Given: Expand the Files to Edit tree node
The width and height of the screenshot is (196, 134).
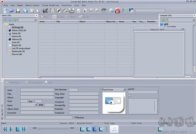Looking at the screenshot, I should pyautogui.click(x=7, y=54).
